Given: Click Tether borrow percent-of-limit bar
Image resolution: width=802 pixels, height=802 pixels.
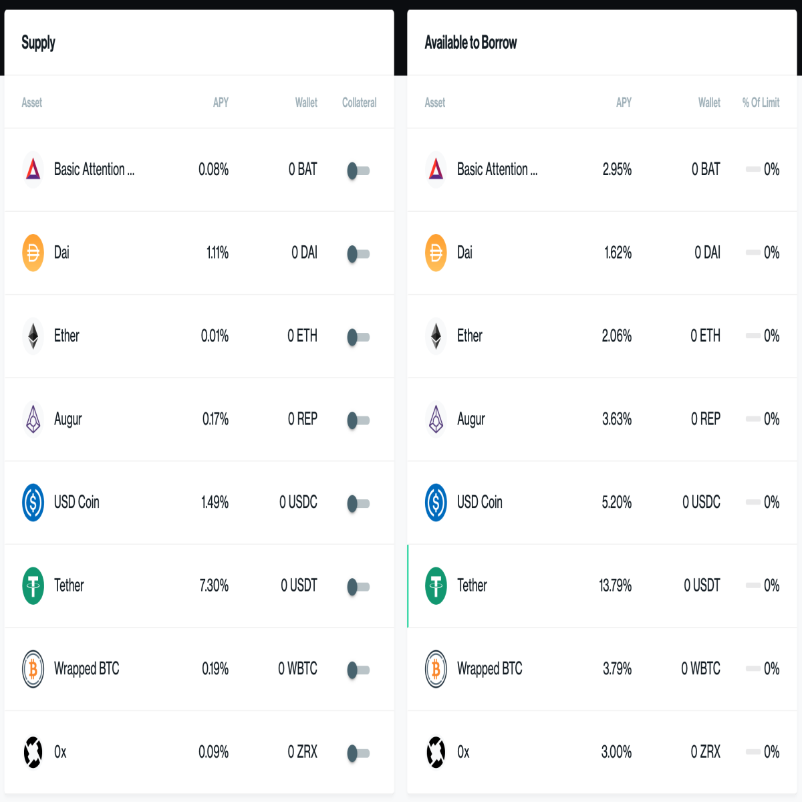Looking at the screenshot, I should (753, 586).
